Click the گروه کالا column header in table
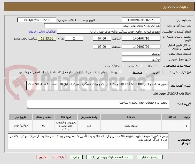The height and width of the screenshot is (164, 195). click(66, 117)
